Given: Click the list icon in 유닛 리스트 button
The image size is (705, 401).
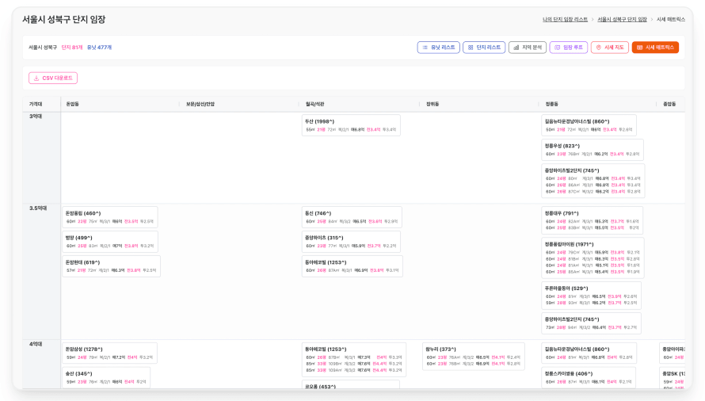Looking at the screenshot, I should tap(425, 48).
